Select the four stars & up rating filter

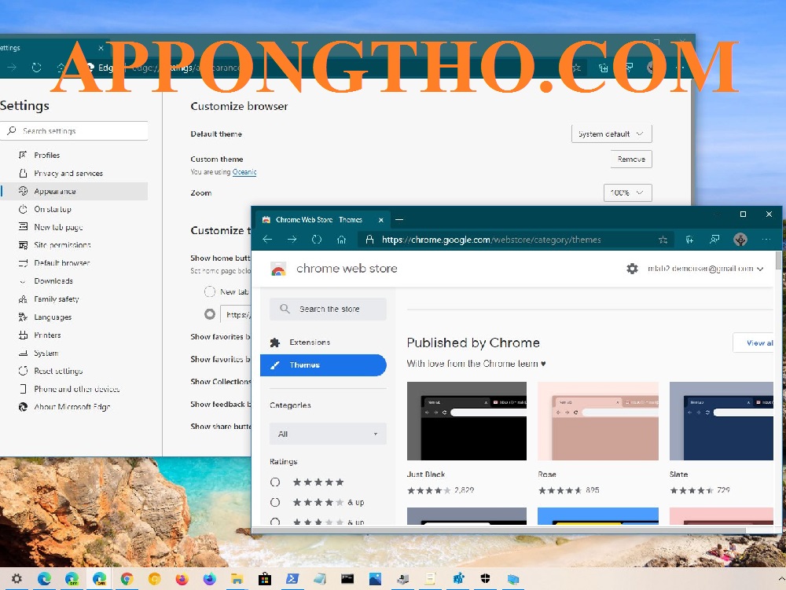tap(274, 502)
